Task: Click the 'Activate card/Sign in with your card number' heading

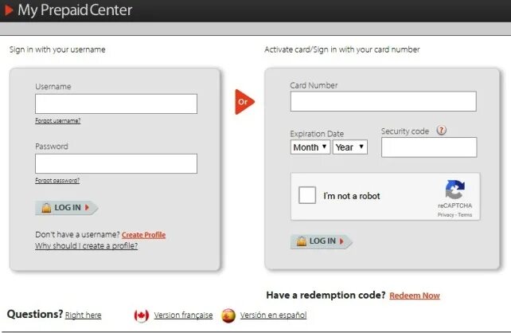Action: tap(342, 49)
